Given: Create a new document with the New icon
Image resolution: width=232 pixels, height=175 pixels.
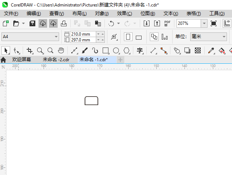Looking at the screenshot, I should [x=6, y=23].
